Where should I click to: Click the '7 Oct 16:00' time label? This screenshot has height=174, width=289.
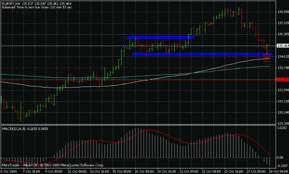[x=31, y=171]
